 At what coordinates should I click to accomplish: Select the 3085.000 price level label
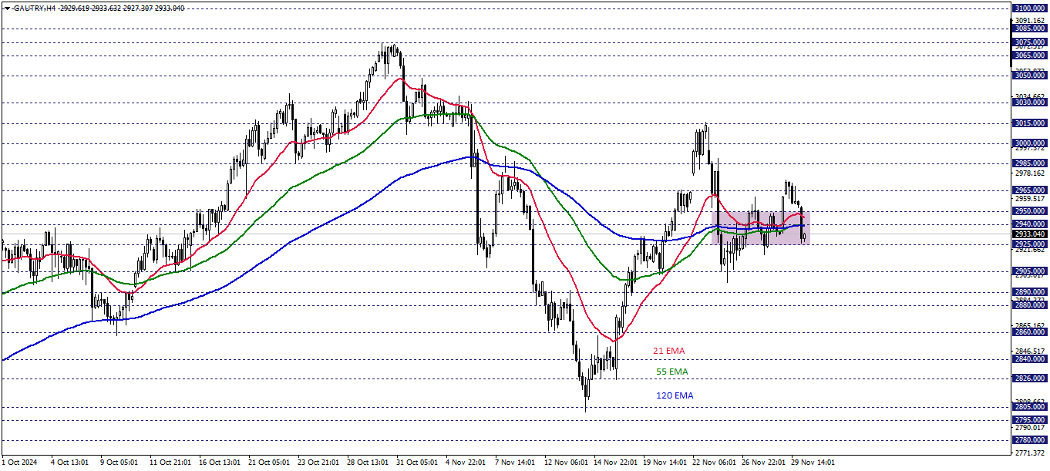click(1030, 29)
